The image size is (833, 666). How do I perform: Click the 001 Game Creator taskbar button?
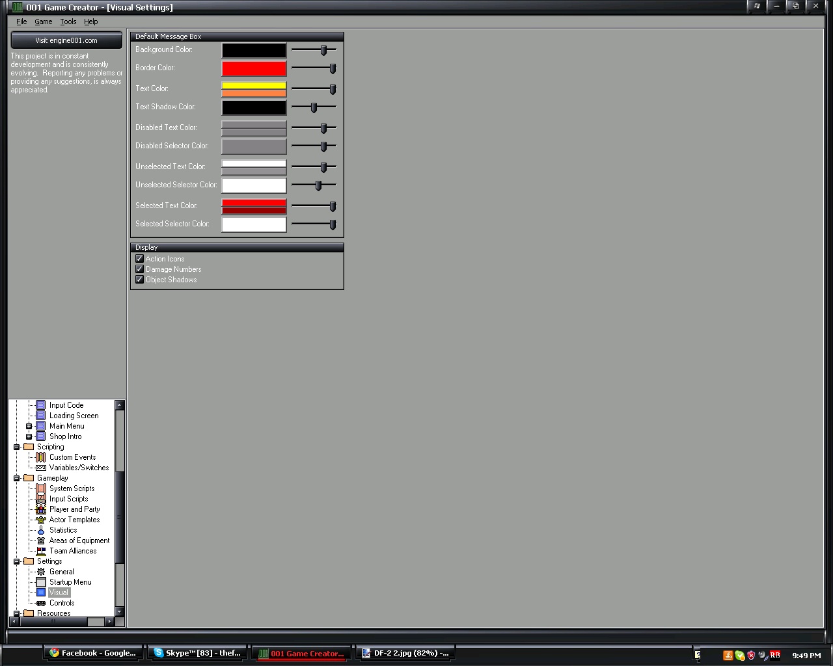[302, 653]
